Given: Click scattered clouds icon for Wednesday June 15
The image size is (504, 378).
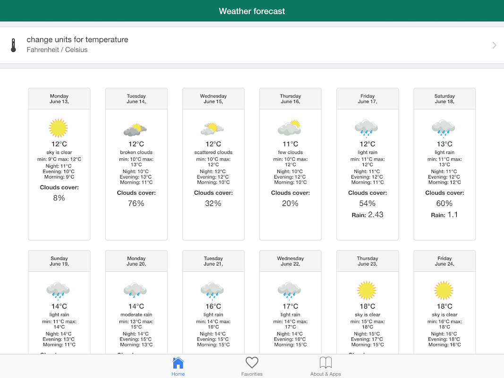Looking at the screenshot, I should click(x=212, y=129).
